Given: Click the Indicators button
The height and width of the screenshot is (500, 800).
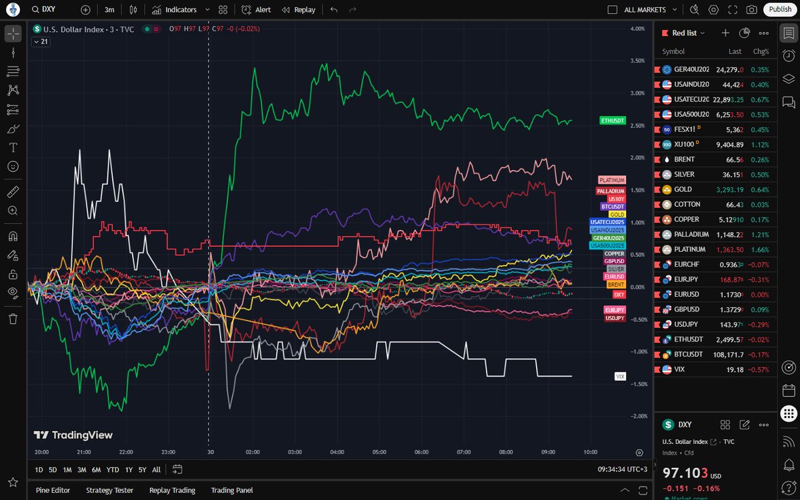Looking at the screenshot, I should point(174,10).
